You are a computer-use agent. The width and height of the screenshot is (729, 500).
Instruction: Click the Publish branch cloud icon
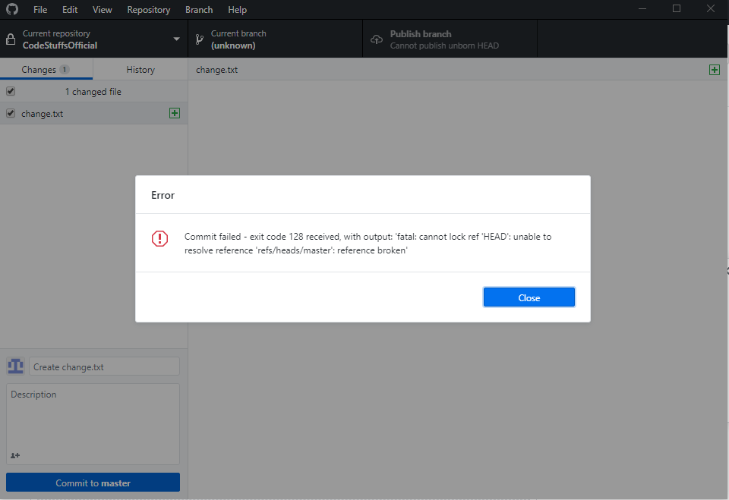(376, 38)
